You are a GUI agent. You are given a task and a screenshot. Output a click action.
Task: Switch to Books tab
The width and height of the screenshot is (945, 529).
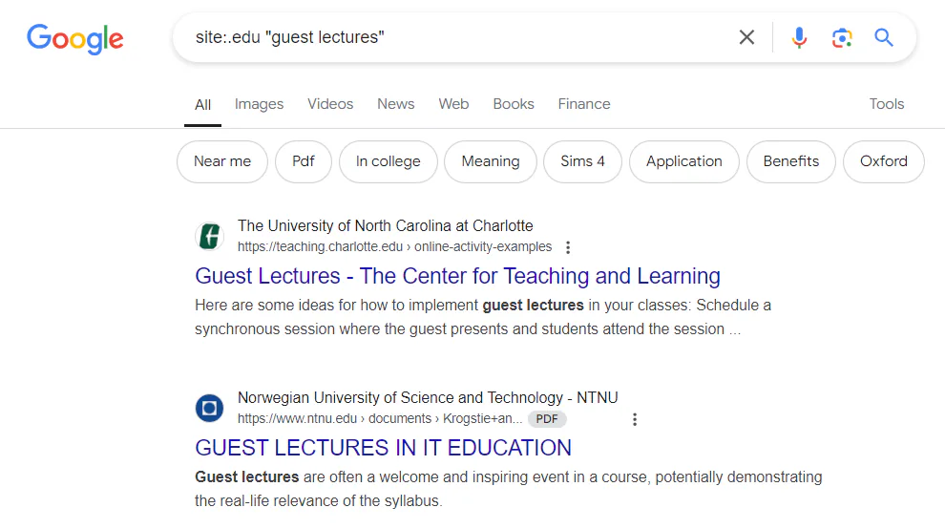tap(514, 104)
